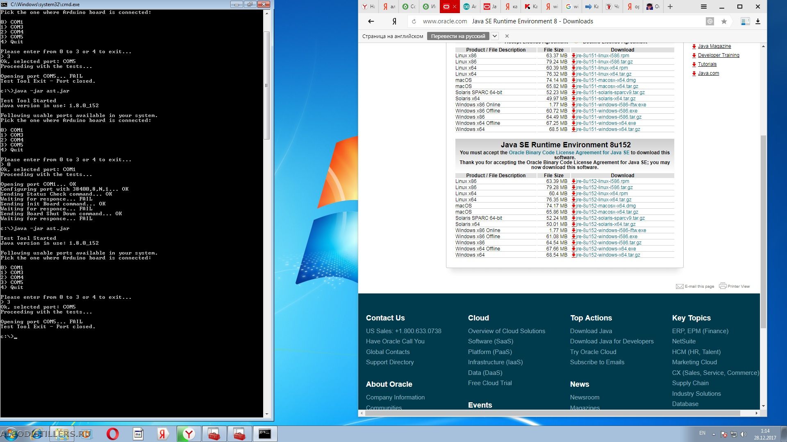The height and width of the screenshot is (442, 787).
Task: Open the browser downloads arrow icon
Action: tap(758, 21)
